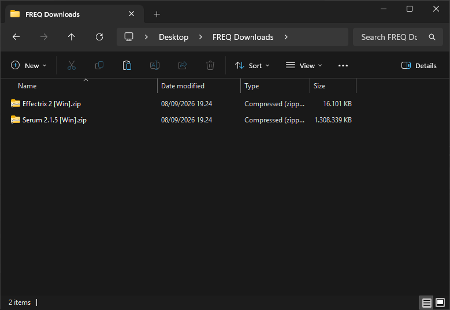Click the Effectrix row Compressed (zipp... type

point(274,104)
